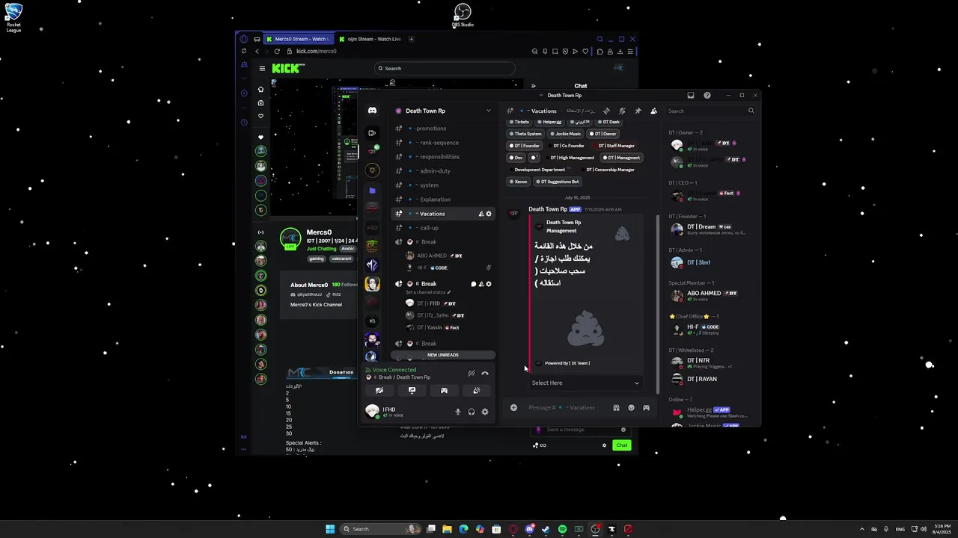Reload page in browser toolbar
The height and width of the screenshot is (538, 958).
click(277, 52)
